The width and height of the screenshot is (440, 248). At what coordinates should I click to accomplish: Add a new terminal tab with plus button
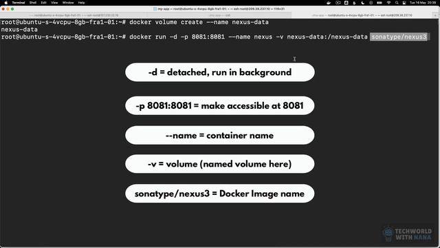click(x=436, y=15)
